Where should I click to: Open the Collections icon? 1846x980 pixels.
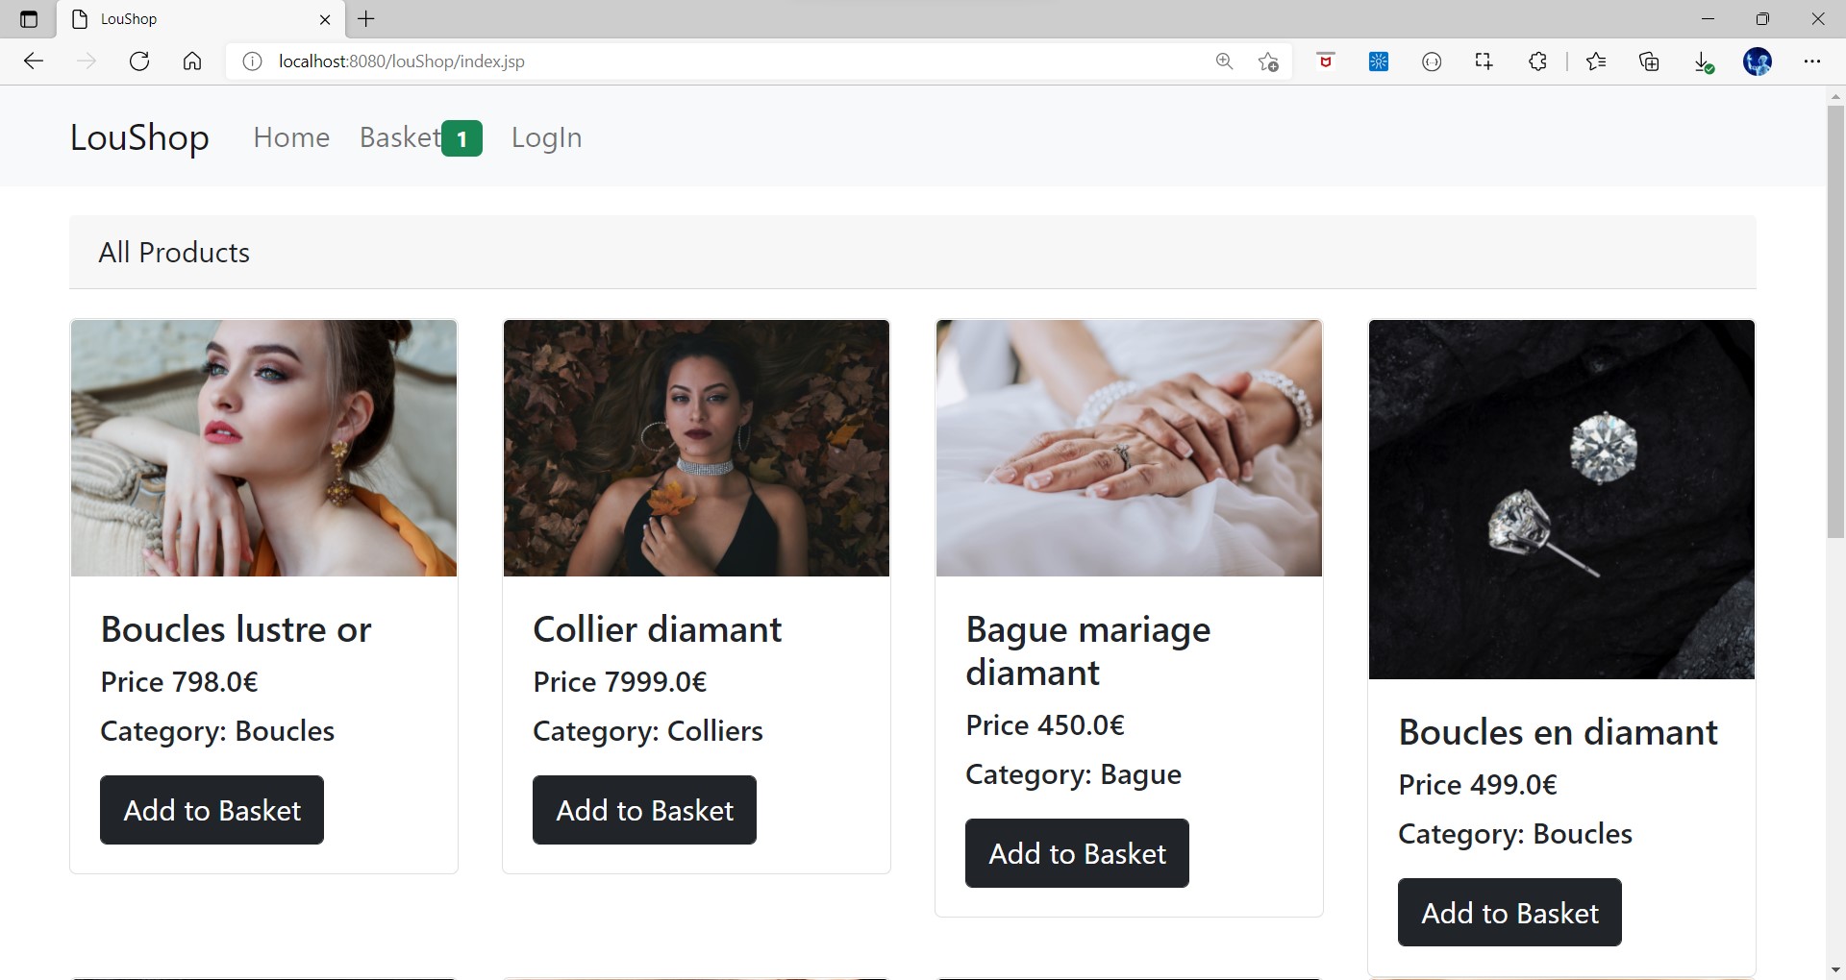[1650, 61]
